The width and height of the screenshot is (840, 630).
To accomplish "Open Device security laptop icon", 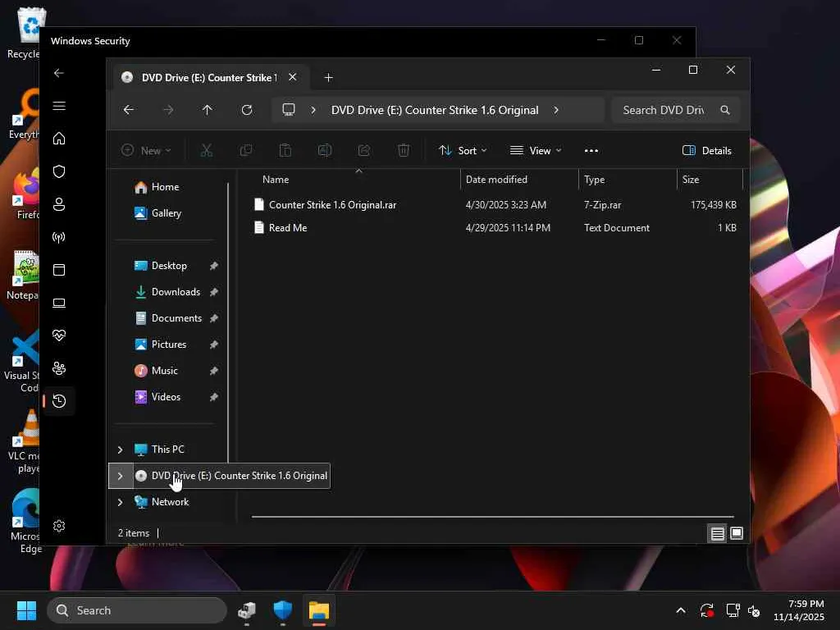I will (x=59, y=304).
